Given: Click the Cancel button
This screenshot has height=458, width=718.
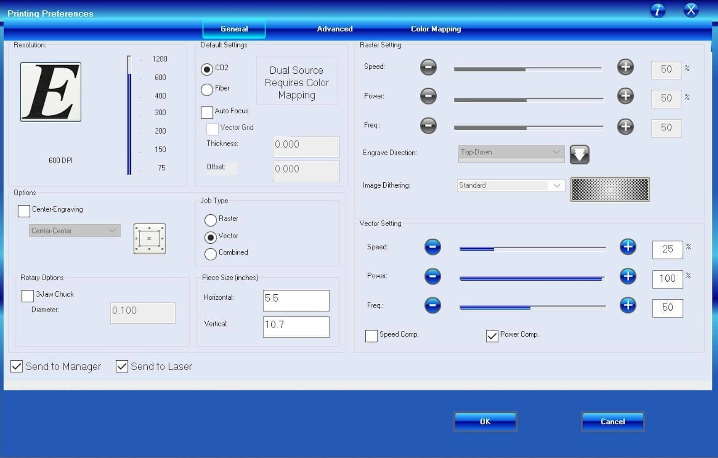Looking at the screenshot, I should tap(612, 422).
